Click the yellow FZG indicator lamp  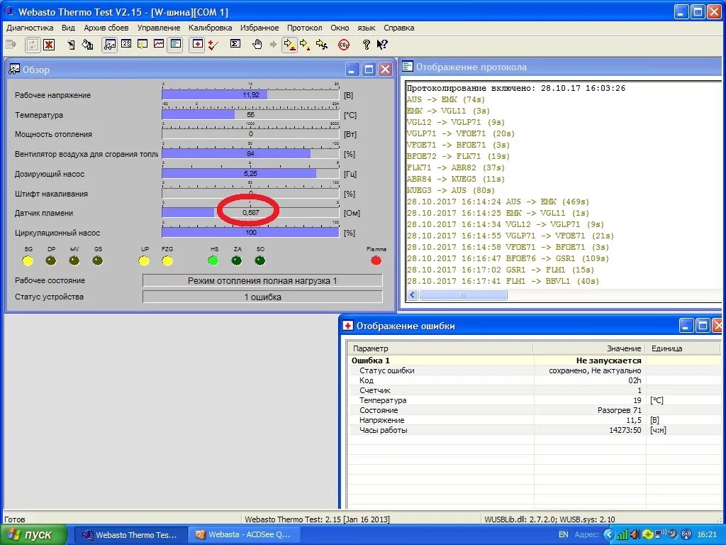coord(167,260)
